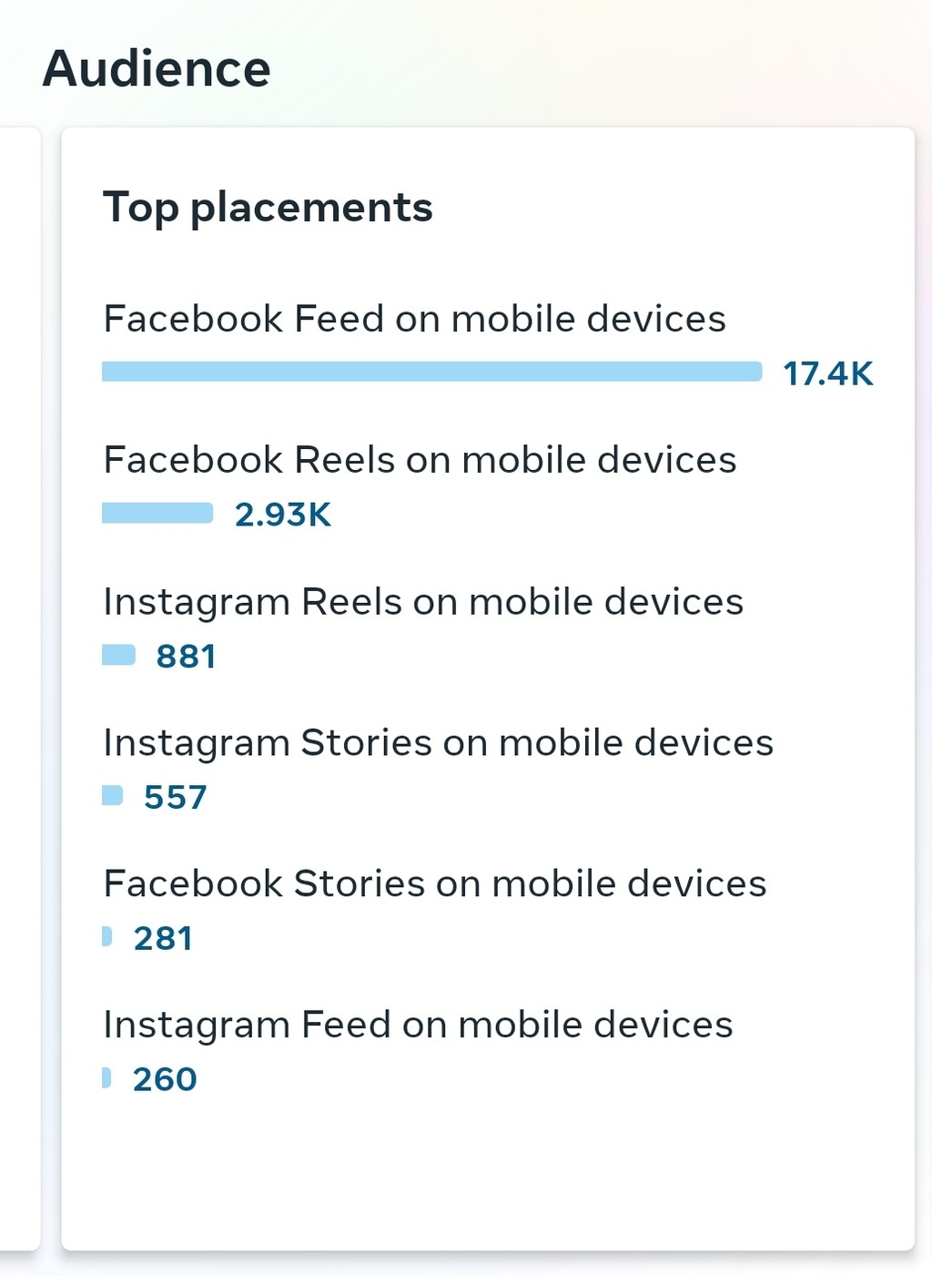
Task: Click the 281 value
Action: click(163, 938)
